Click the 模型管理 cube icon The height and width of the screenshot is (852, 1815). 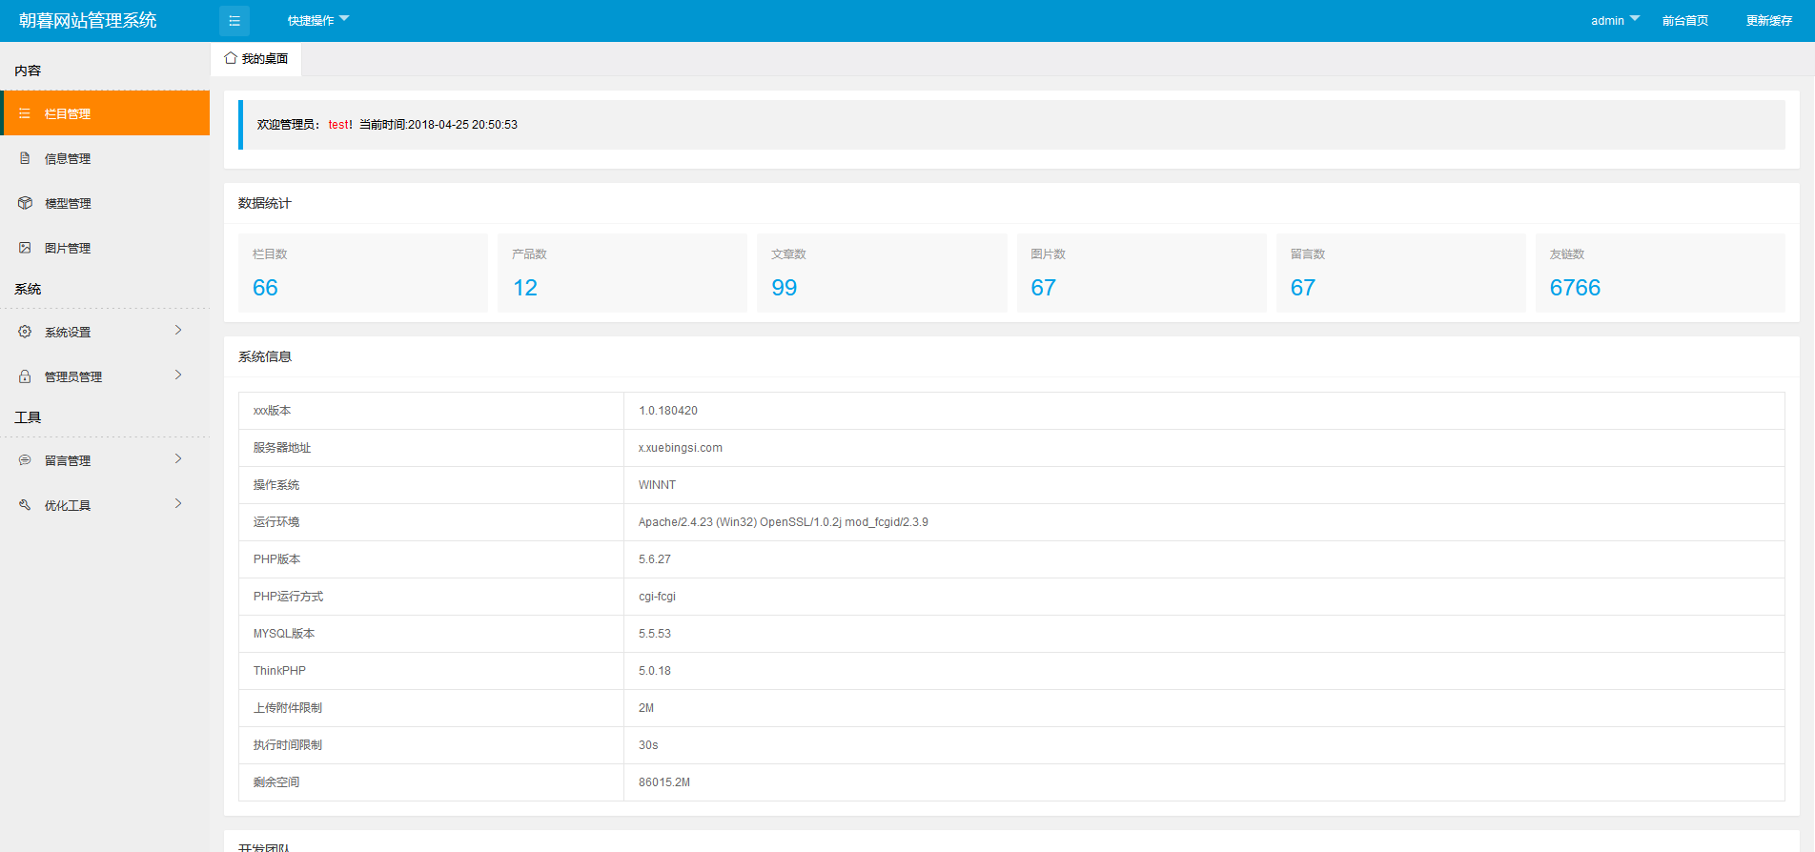tap(25, 203)
